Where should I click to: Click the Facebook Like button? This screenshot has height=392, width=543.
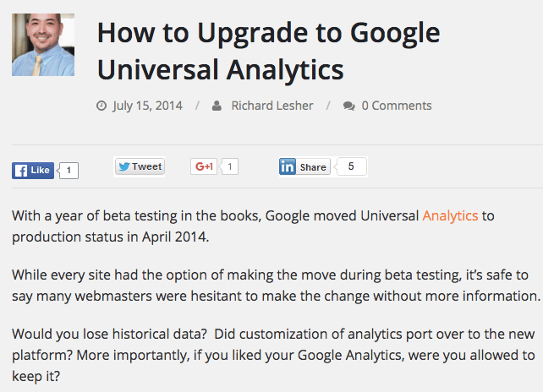pos(33,170)
